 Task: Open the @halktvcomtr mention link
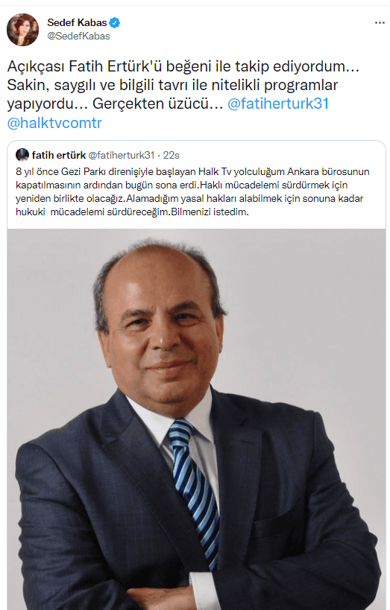pos(54,123)
